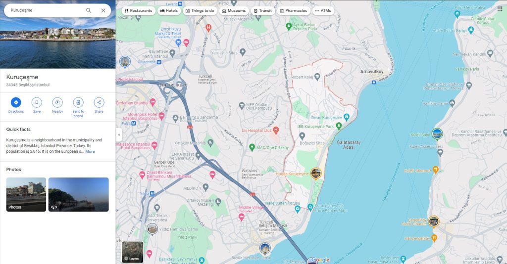This screenshot has height=264, width=507.
Task: Open the 360 panorama photo thumbnail
Action: (79, 194)
